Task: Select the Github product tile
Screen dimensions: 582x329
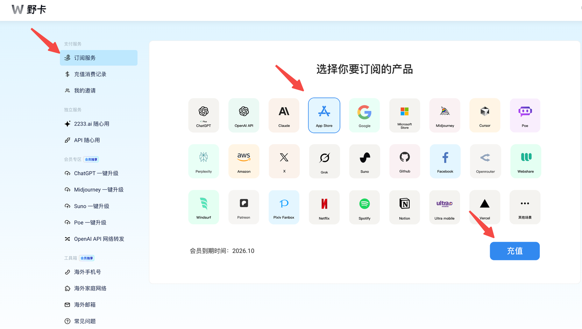Action: [x=405, y=162]
